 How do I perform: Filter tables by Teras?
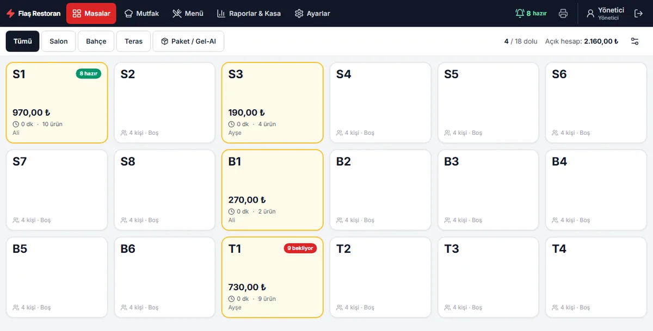(133, 41)
